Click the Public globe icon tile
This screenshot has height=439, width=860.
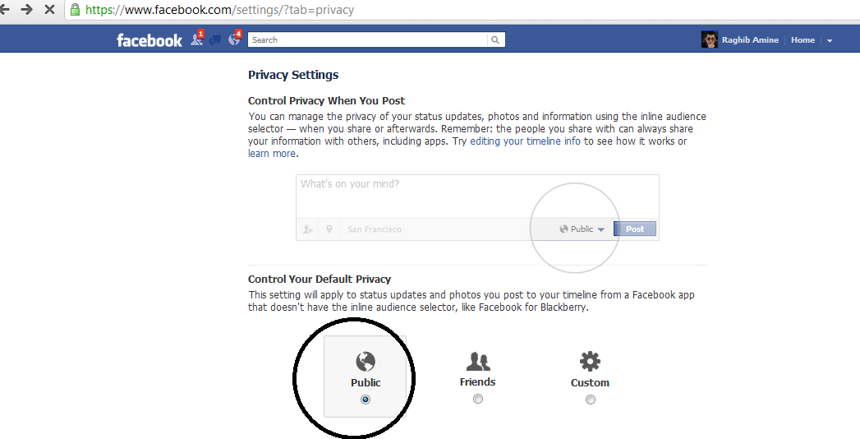366,362
